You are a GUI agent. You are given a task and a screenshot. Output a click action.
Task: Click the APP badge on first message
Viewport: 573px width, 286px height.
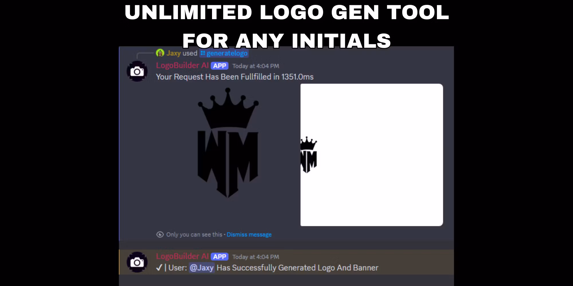[x=219, y=66]
